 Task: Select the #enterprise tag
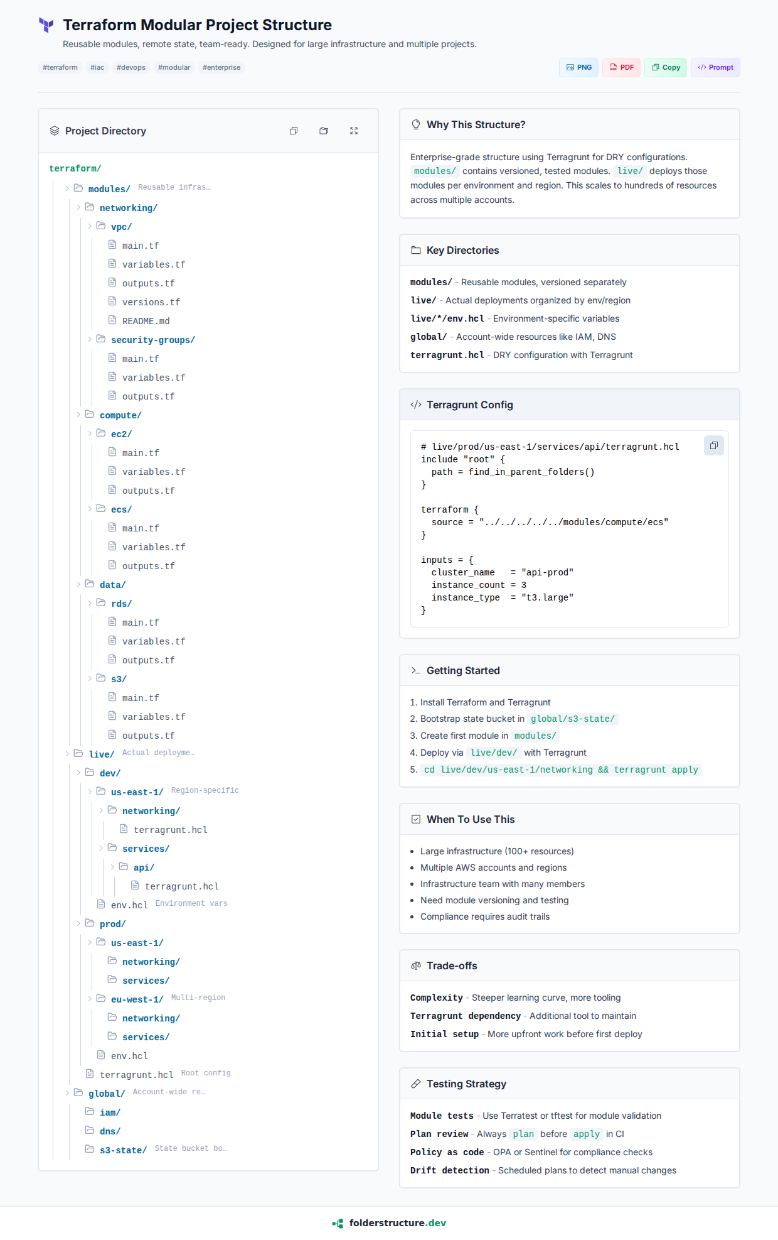pos(221,67)
